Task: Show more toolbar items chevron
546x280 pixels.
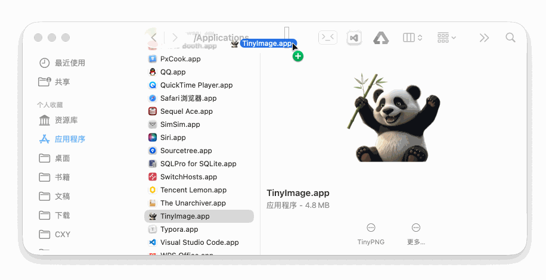Action: point(484,38)
